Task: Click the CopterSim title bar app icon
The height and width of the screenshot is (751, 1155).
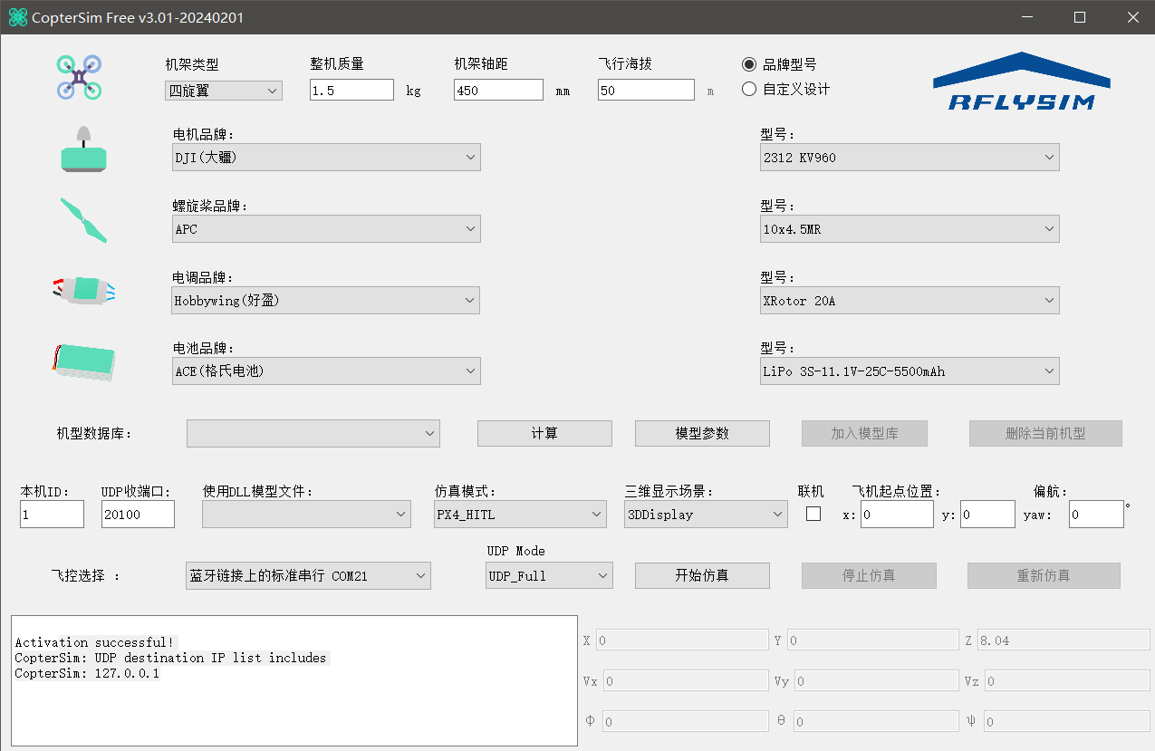Action: (x=17, y=17)
